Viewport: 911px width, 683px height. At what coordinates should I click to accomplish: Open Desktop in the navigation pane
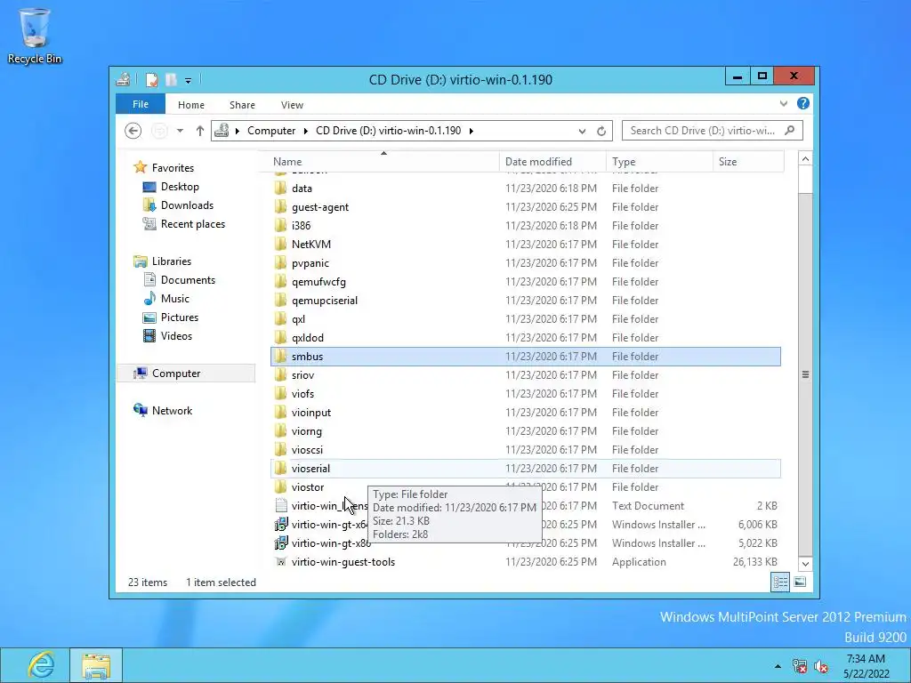click(x=180, y=187)
